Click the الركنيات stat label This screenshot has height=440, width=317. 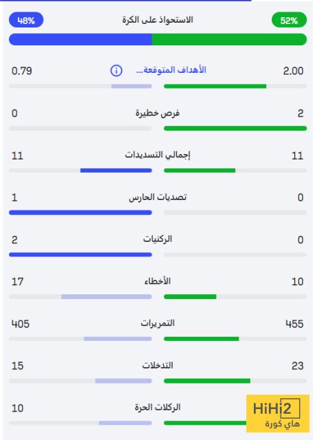coord(157,239)
